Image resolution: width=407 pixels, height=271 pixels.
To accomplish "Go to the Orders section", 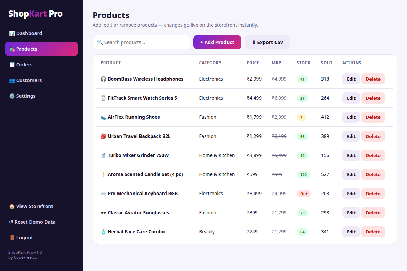I will (x=41, y=65).
